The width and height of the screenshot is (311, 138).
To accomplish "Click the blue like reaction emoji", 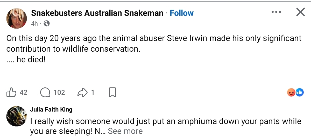I will [x=299, y=92].
